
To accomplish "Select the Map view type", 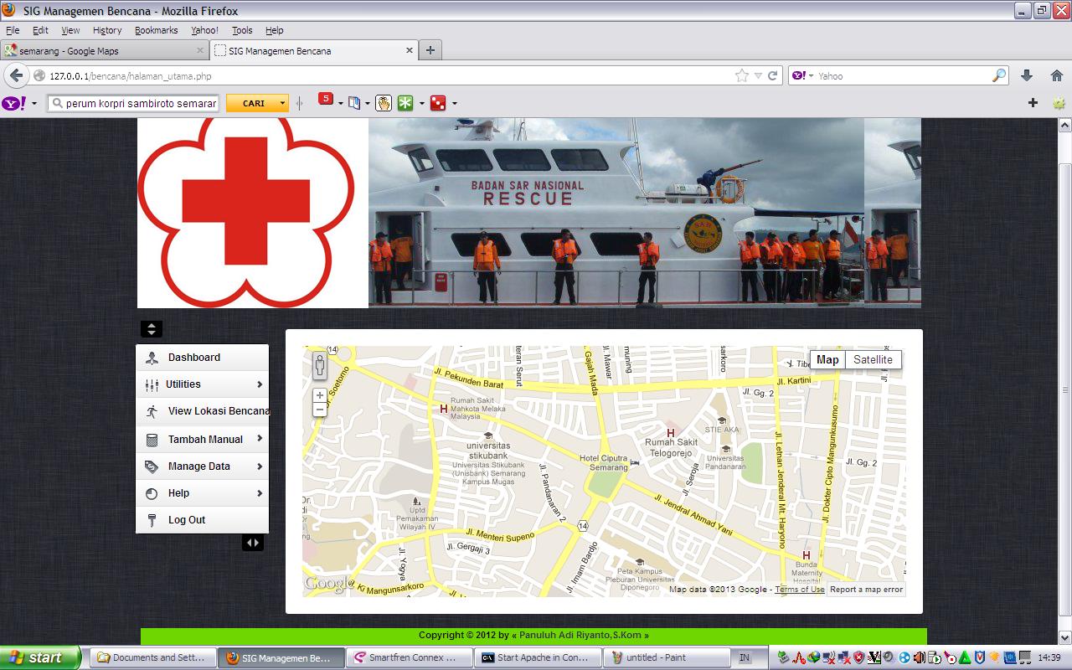I will click(827, 360).
